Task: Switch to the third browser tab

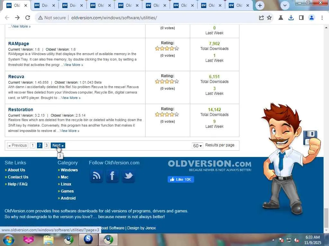Action: pos(72,5)
